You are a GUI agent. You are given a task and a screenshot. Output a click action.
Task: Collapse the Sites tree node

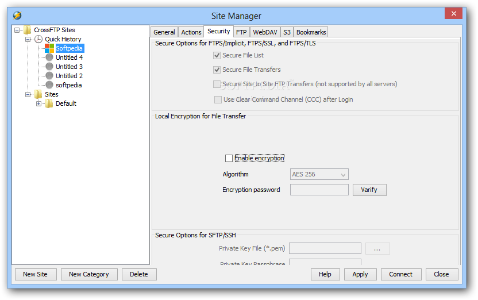28,94
